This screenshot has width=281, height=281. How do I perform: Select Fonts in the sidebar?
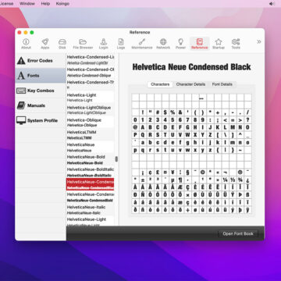[x=41, y=76]
